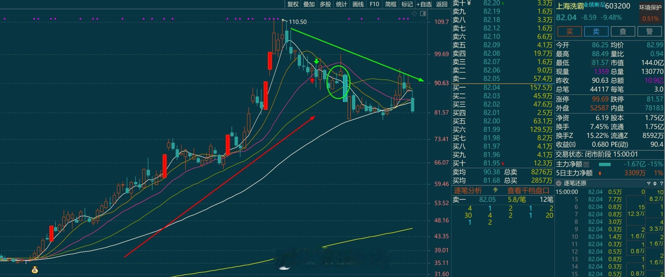Click the 跌停 price 81.57
665x277 pixels.
(654, 99)
